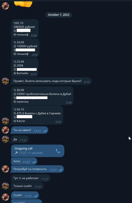Click avatar next to "Попробуй ты позвонить"
Viewport: 132px width, 203px height.
[x=5, y=169]
